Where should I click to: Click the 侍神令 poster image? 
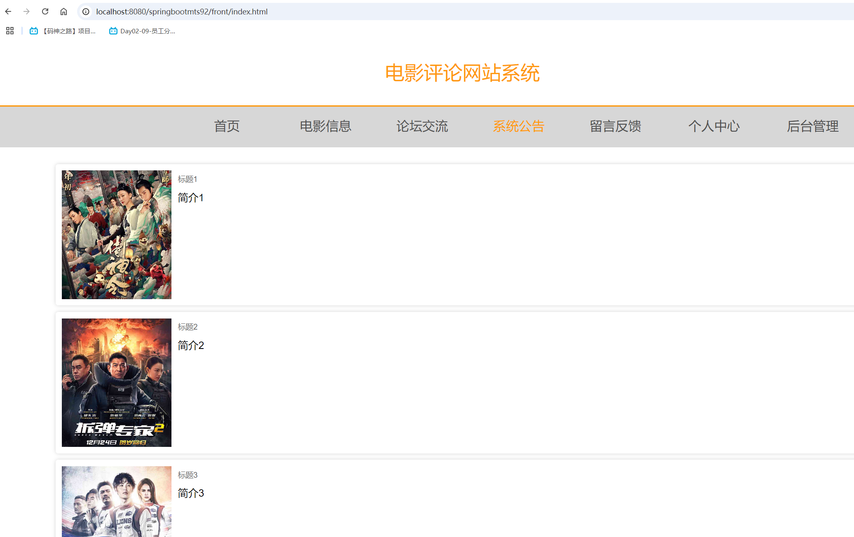(x=116, y=235)
